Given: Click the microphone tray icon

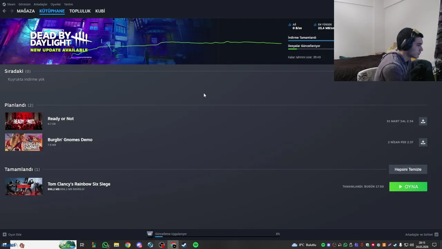Looking at the screenshot, I should tap(401, 245).
